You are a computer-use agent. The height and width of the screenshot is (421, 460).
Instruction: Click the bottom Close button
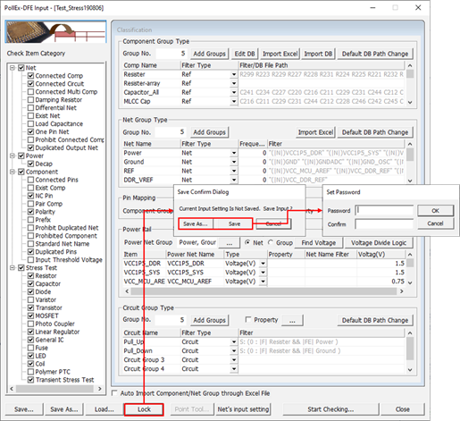point(403,409)
